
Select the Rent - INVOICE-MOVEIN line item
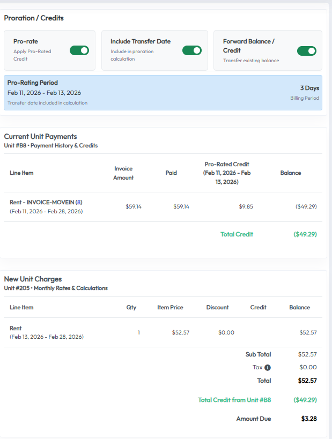[42, 202]
